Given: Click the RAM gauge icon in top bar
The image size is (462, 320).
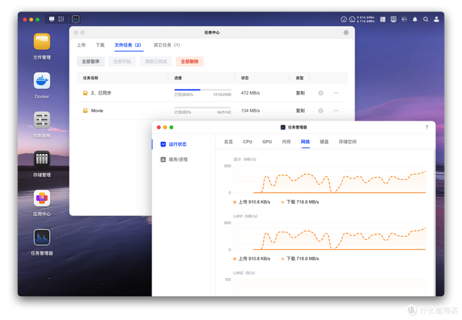Looking at the screenshot, I should [352, 20].
